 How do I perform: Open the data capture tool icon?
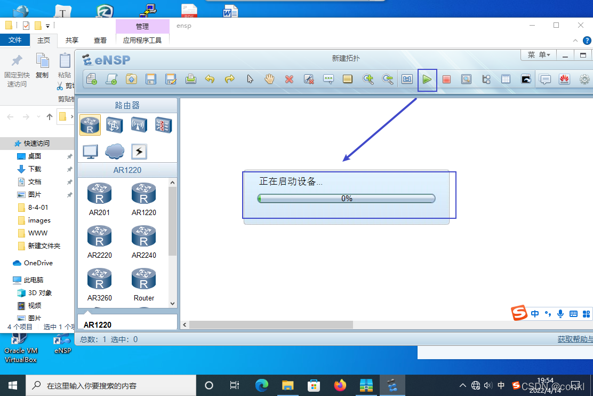(x=466, y=79)
